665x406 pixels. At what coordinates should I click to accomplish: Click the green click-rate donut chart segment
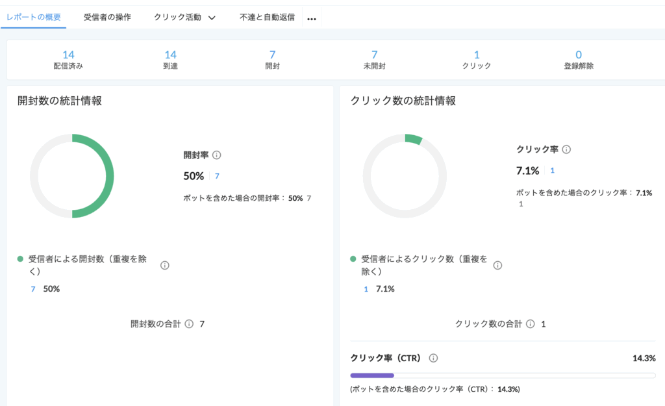coord(414,139)
